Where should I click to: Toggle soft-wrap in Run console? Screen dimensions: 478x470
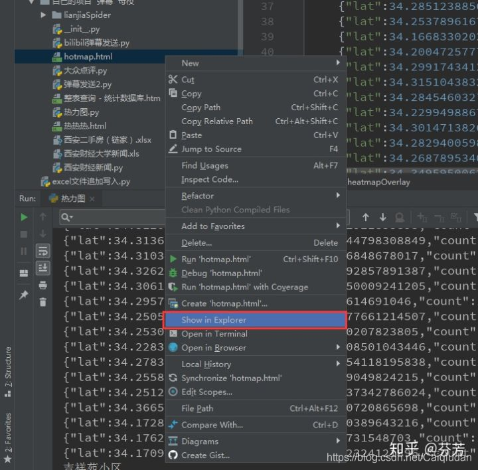[42, 251]
